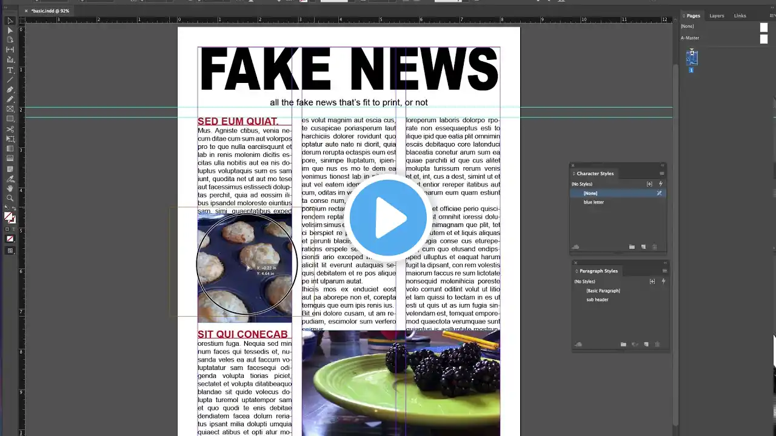Viewport: 776px width, 436px height.
Task: Click the [None] master page thumbnail
Action: [x=764, y=27]
